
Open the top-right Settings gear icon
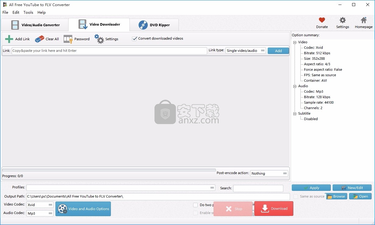point(343,20)
